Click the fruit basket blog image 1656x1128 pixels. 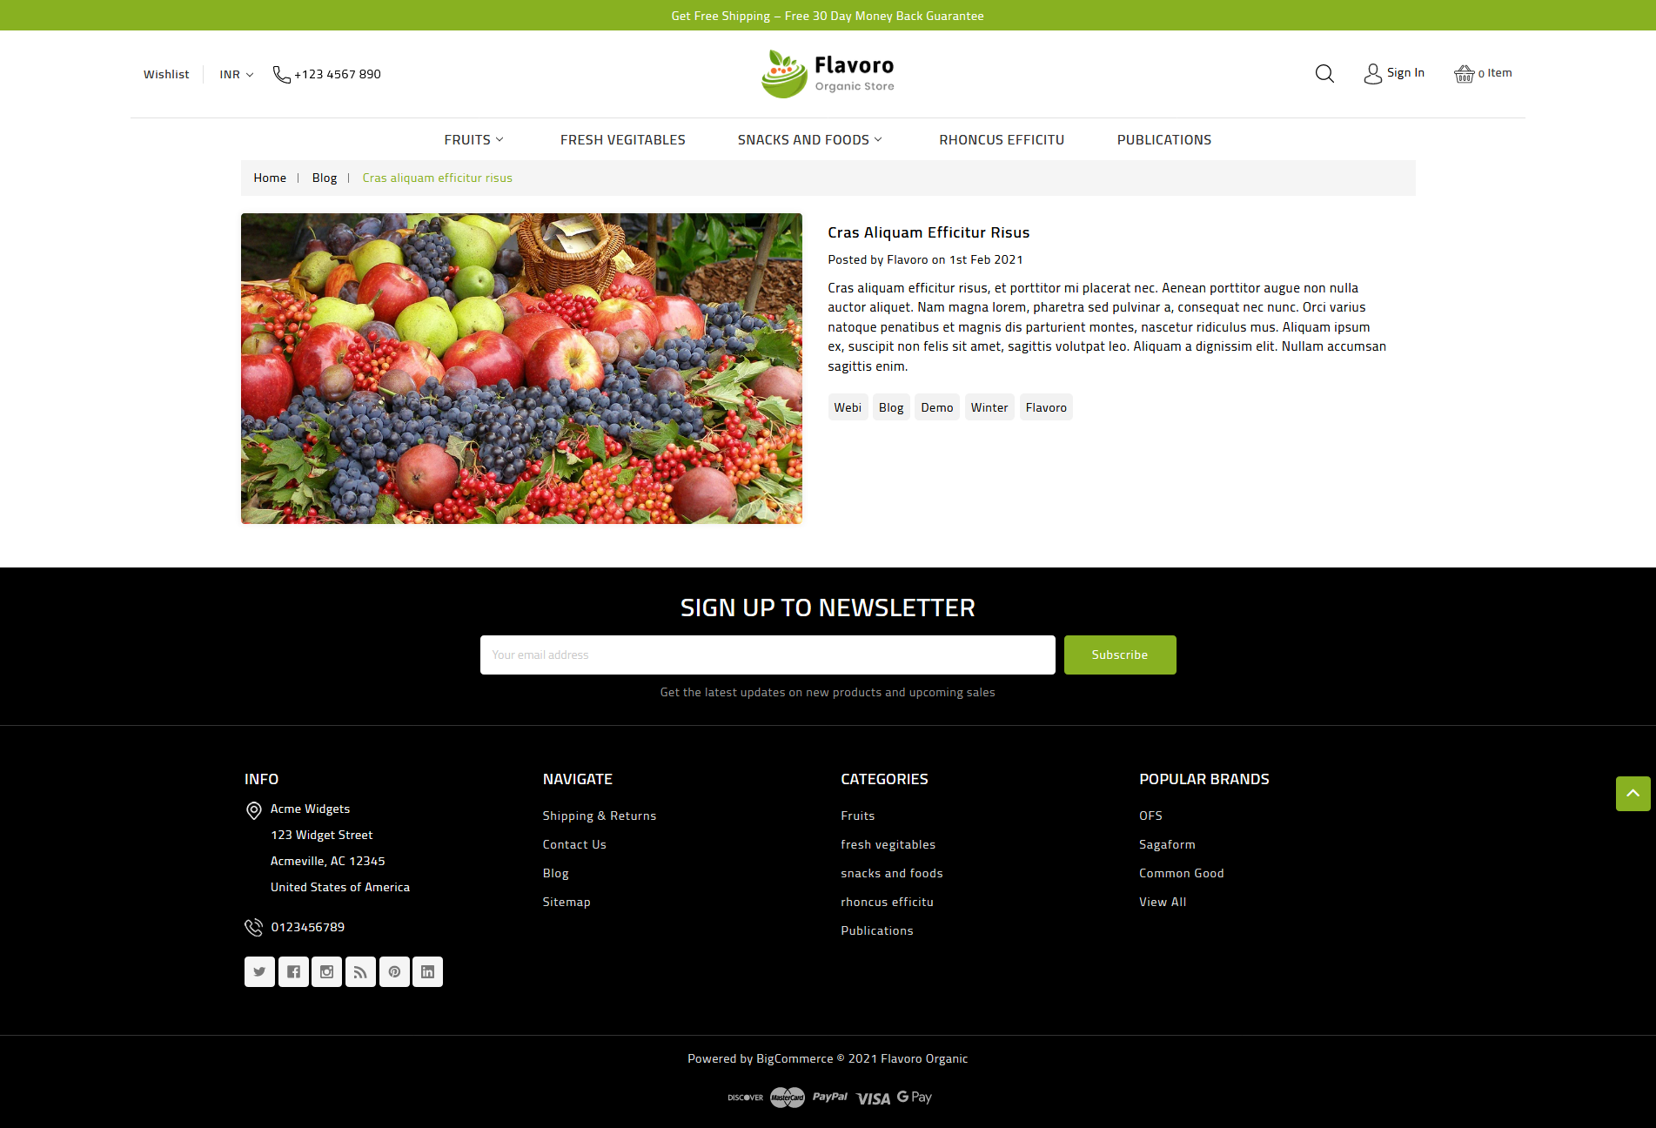click(x=521, y=368)
